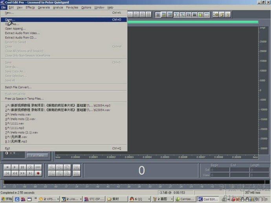
Task: Choose Extract Audio from Video...
Action: click(x=64, y=33)
